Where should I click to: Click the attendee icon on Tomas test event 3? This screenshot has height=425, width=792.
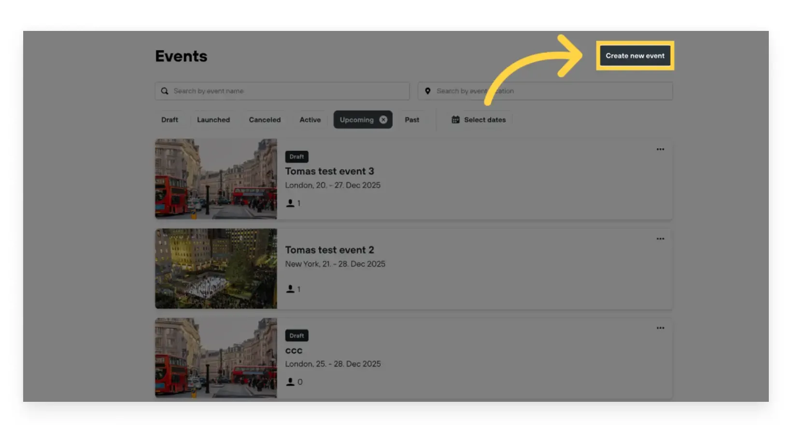click(x=290, y=203)
